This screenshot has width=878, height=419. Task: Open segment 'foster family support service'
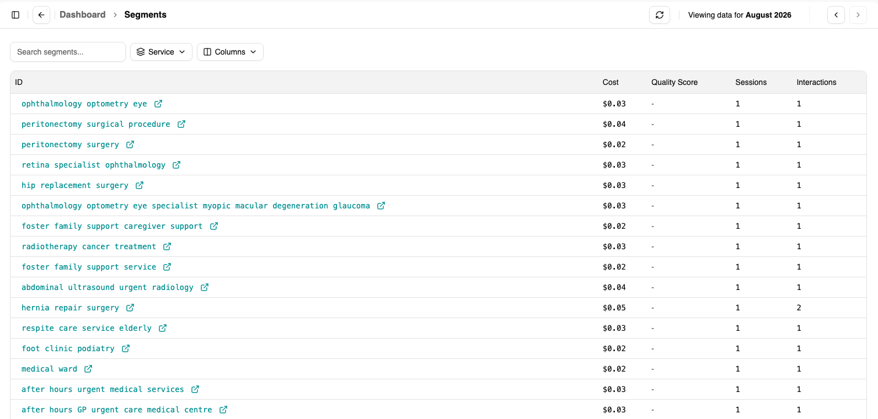(89, 267)
